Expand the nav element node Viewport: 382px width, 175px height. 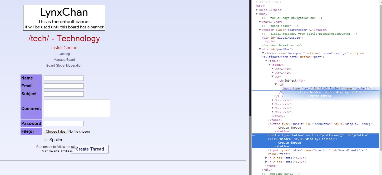[260, 22]
